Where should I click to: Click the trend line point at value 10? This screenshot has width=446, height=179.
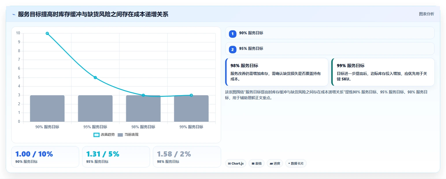[x=47, y=33]
